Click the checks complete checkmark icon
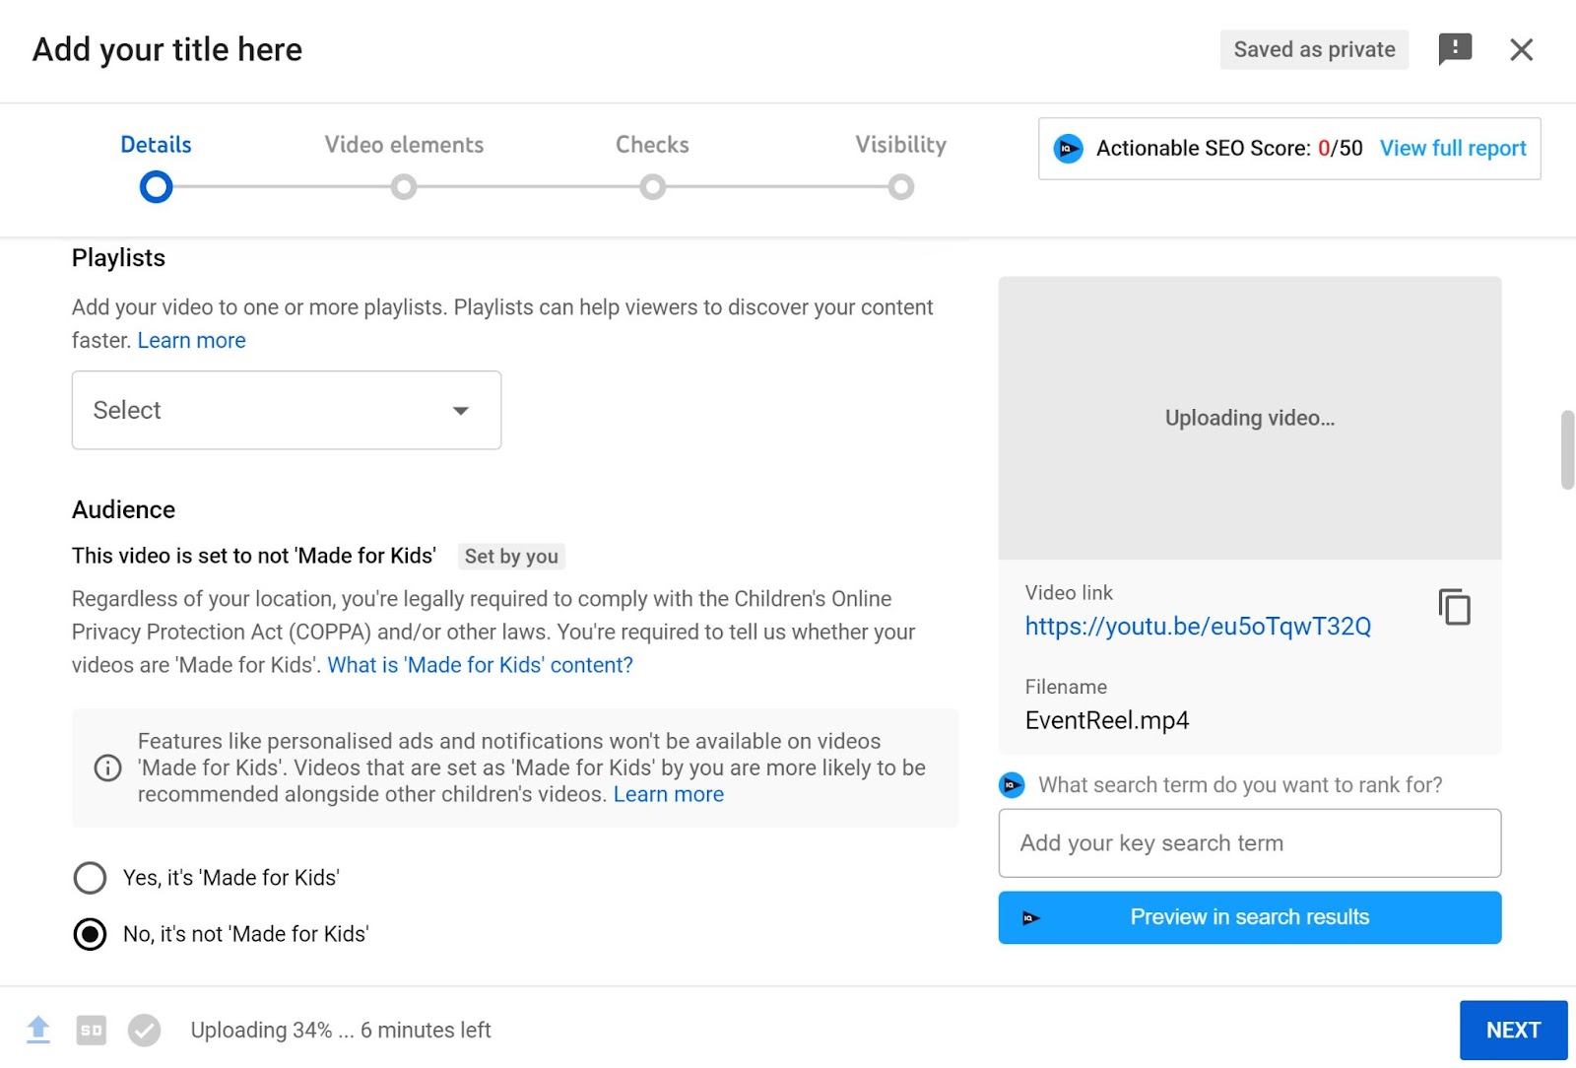The width and height of the screenshot is (1576, 1068). coord(144,1030)
